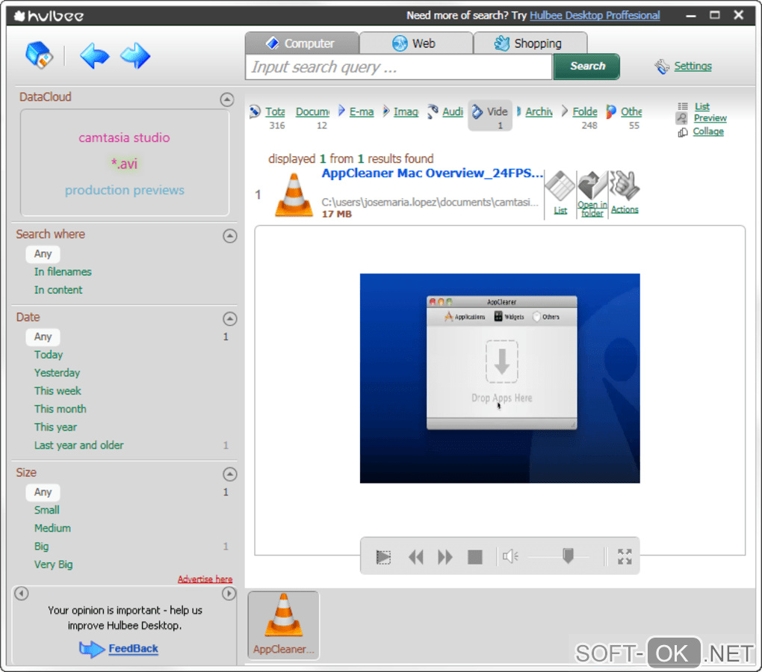
Task: Show Audio results category
Action: 453,112
